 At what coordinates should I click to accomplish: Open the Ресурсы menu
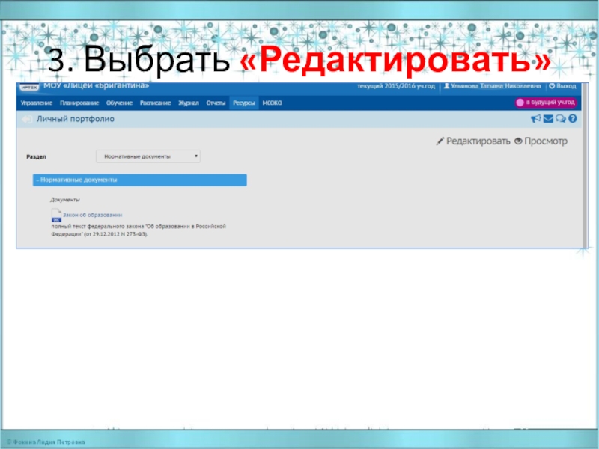pos(244,103)
